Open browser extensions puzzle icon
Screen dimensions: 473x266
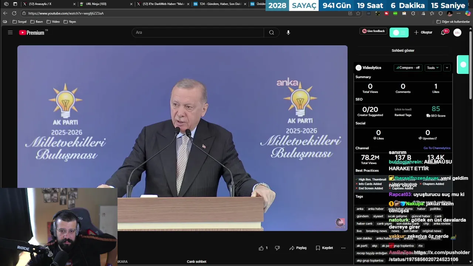tap(413, 13)
